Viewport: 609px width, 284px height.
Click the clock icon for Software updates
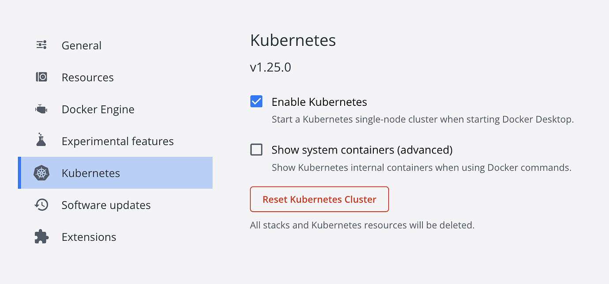point(41,205)
